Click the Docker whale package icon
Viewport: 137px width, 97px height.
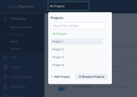click(62, 88)
